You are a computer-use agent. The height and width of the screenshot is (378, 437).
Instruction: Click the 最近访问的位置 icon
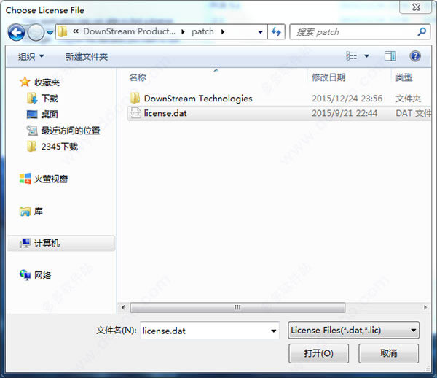32,130
